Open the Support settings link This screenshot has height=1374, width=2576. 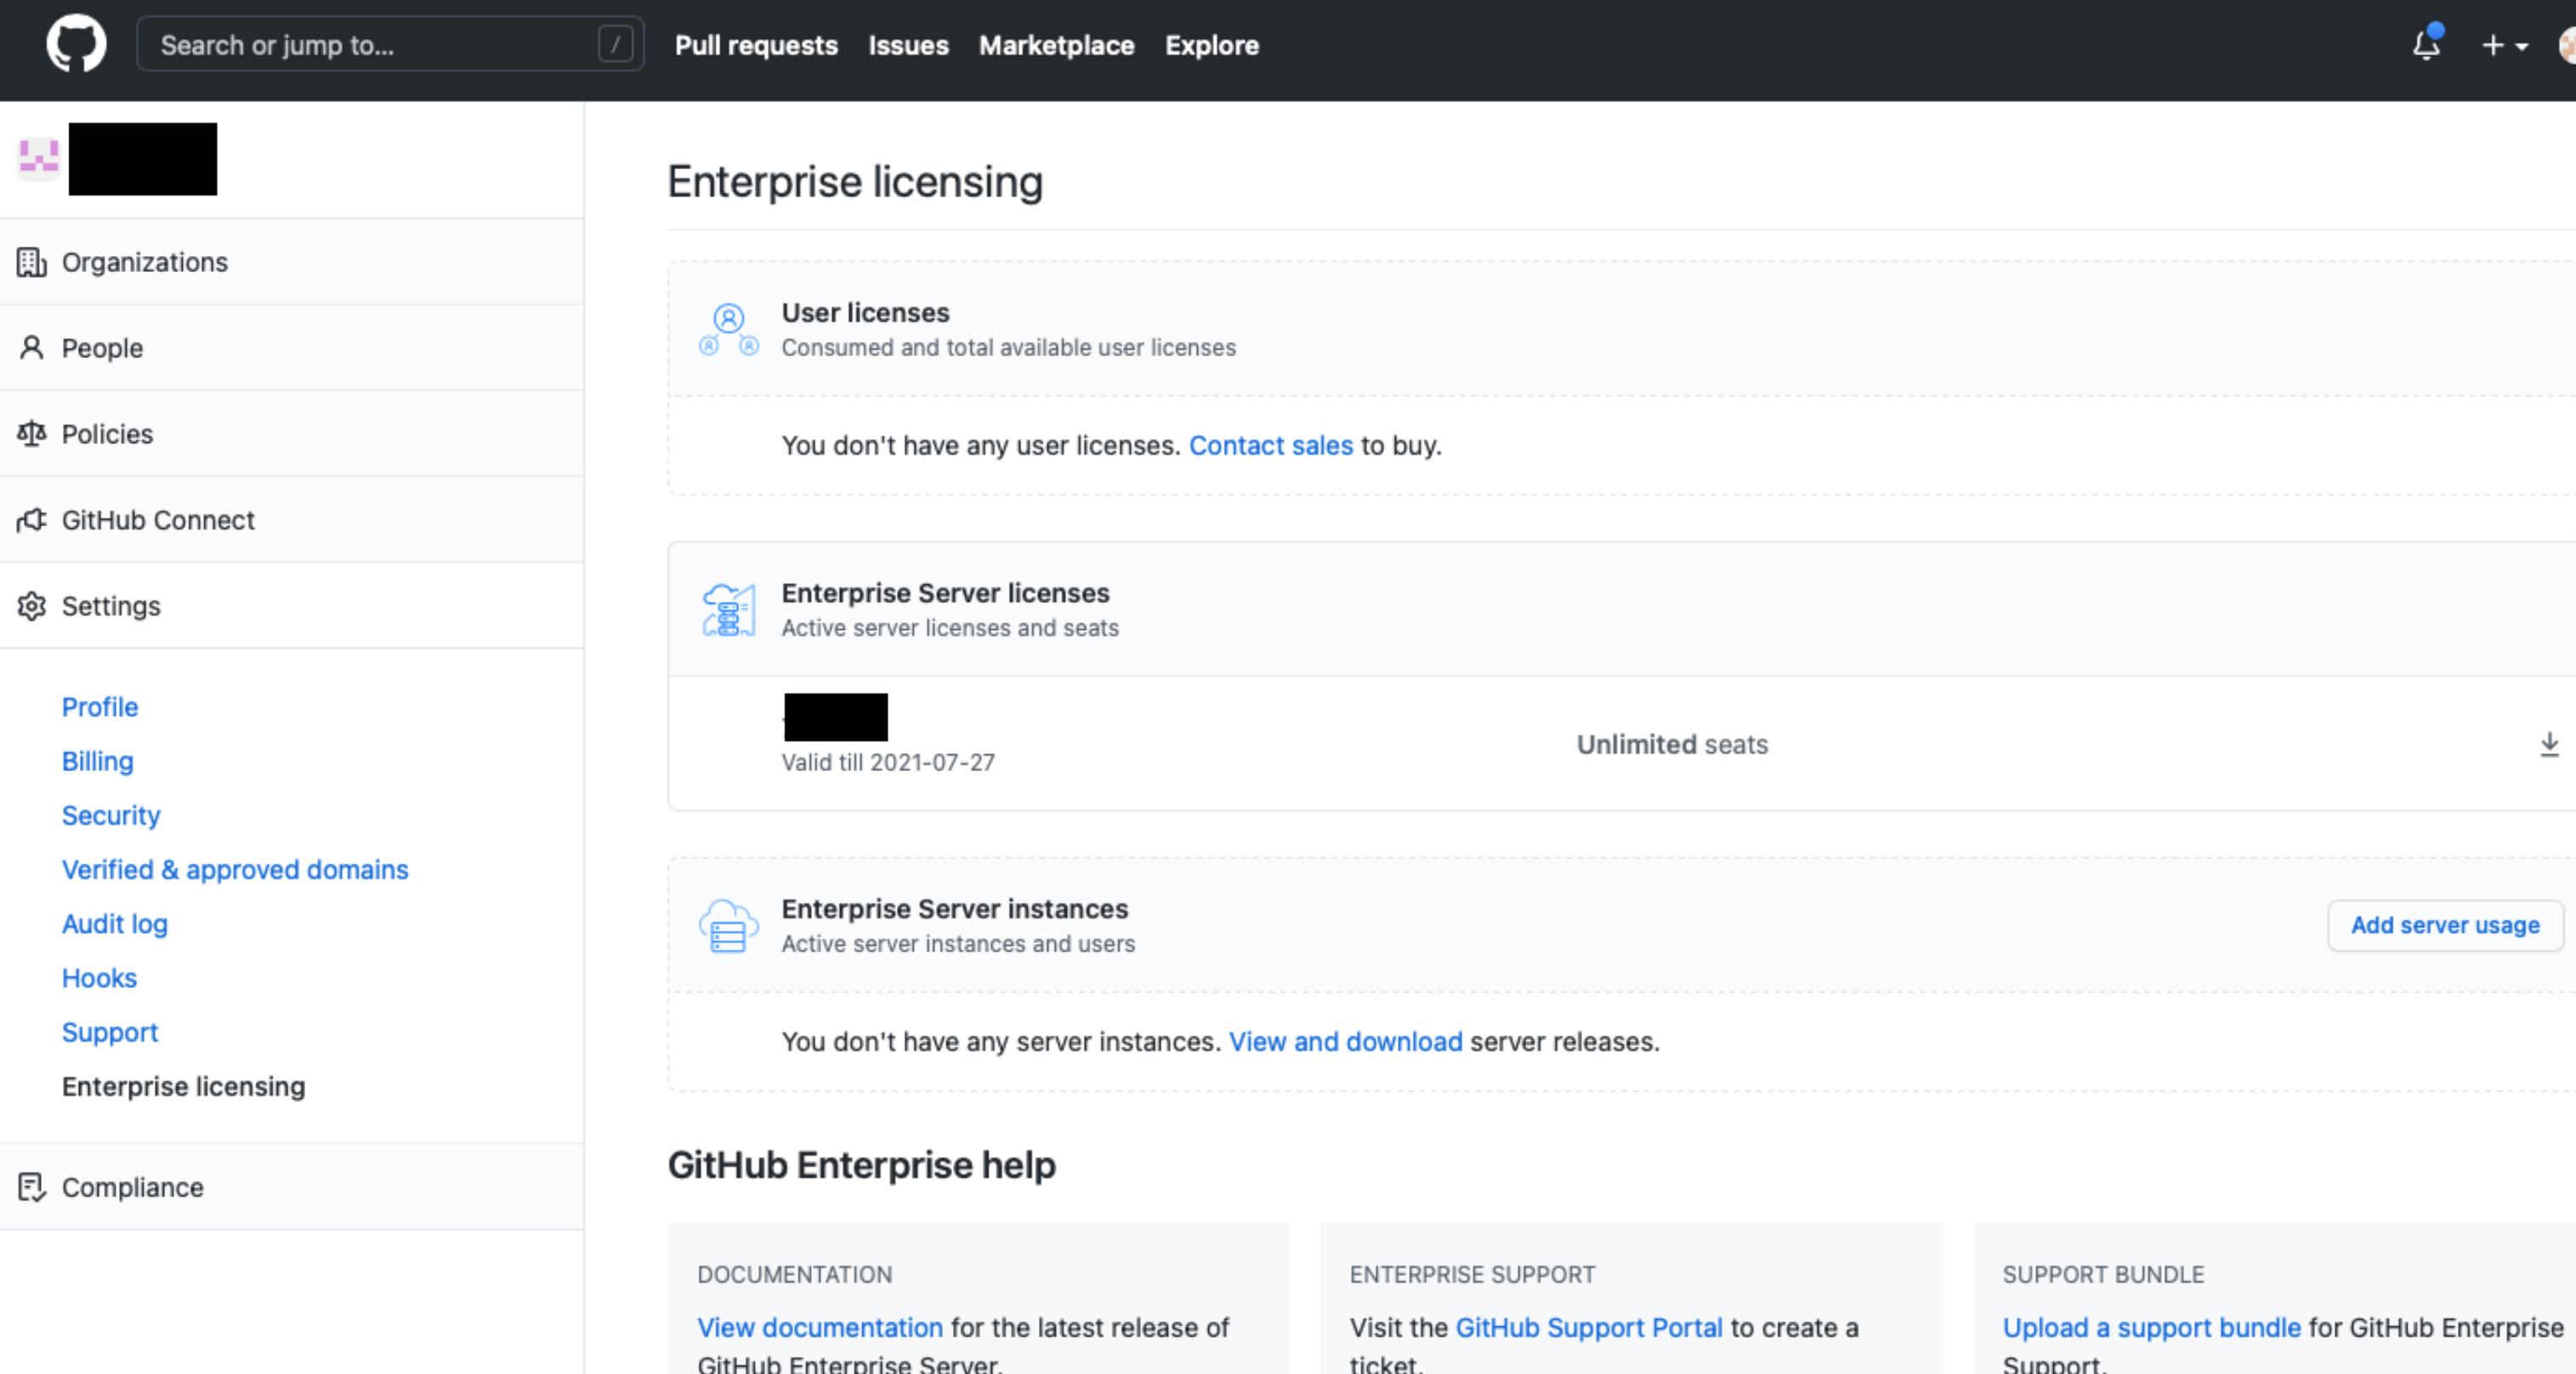tap(110, 1032)
